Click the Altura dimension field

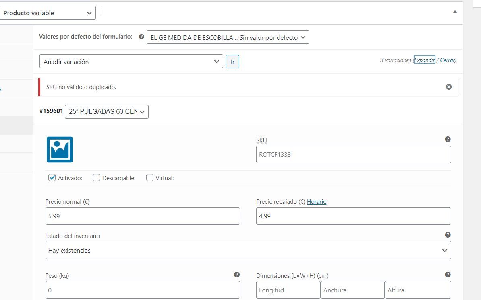tap(418, 290)
